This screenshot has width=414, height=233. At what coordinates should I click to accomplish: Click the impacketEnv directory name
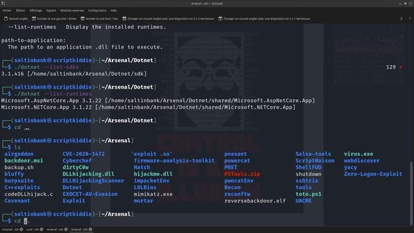pyautogui.click(x=151, y=181)
